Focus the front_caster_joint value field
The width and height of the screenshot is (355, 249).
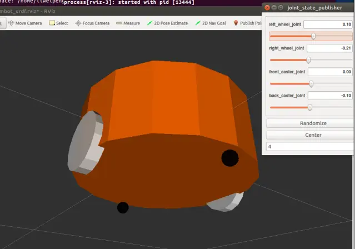pos(329,72)
